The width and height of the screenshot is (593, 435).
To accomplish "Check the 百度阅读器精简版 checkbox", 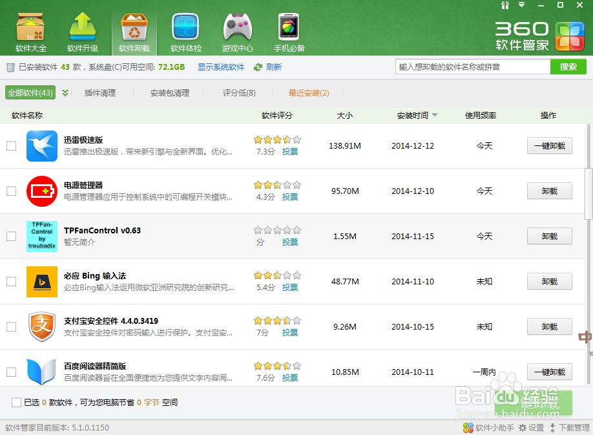I will tap(11, 372).
